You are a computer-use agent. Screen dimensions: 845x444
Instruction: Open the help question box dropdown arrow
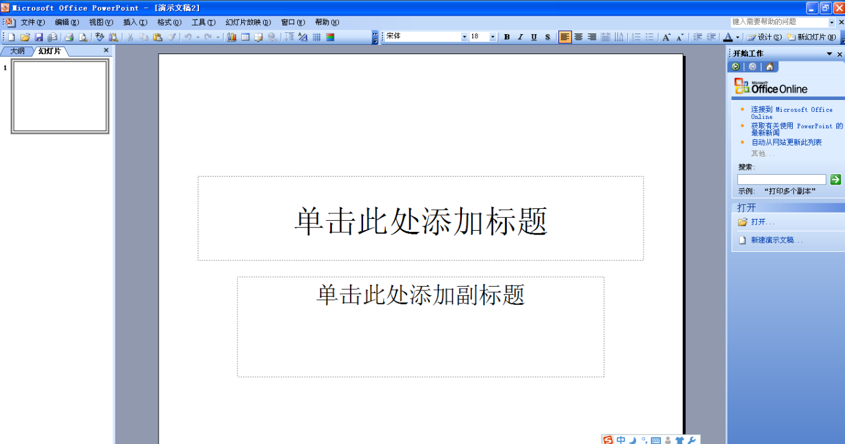pos(832,22)
